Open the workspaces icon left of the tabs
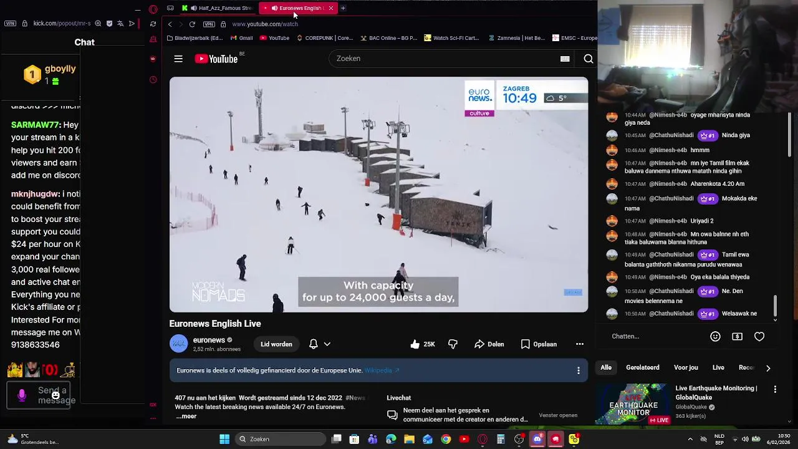The image size is (798, 449). point(170,8)
